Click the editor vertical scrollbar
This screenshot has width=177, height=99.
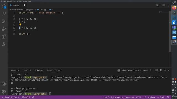coord(170,32)
